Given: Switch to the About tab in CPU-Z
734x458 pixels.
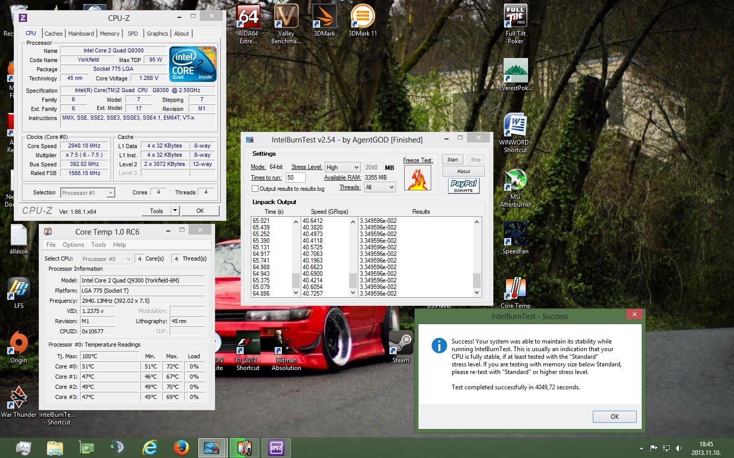Looking at the screenshot, I should tap(181, 34).
